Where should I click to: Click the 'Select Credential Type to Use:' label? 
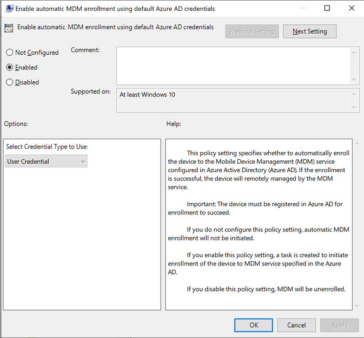[x=47, y=147]
